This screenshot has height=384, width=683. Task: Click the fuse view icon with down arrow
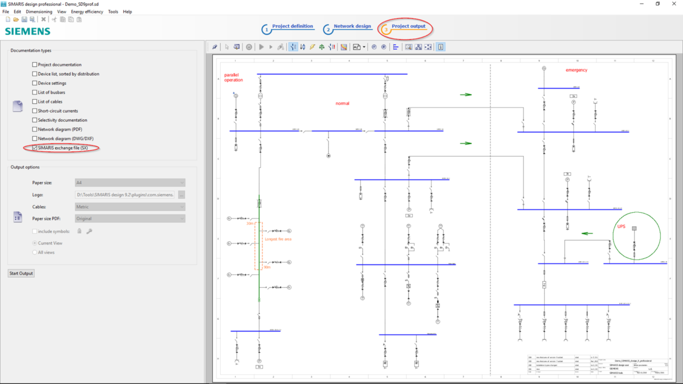(302, 47)
